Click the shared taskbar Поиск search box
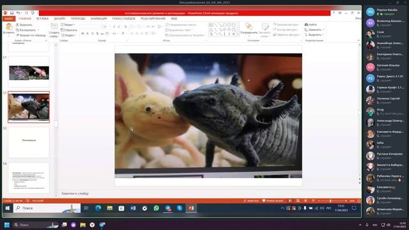Viewport: 409px width, 230px height. tap(47, 208)
